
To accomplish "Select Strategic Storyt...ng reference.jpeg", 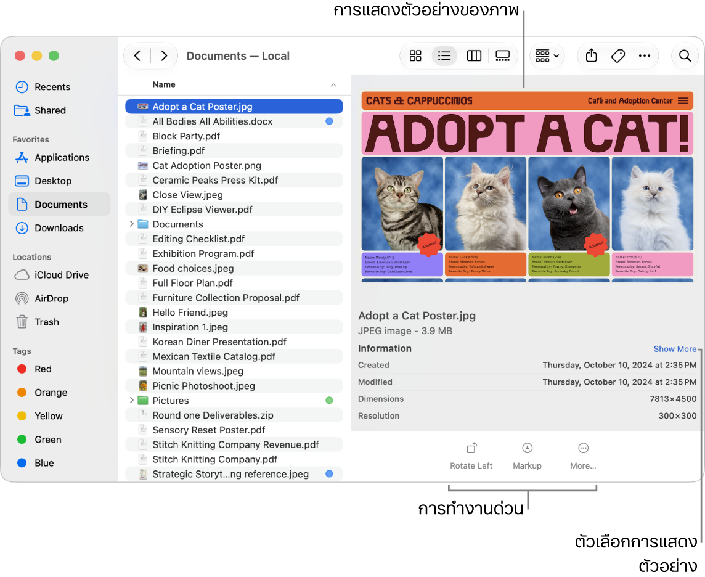I will [234, 474].
